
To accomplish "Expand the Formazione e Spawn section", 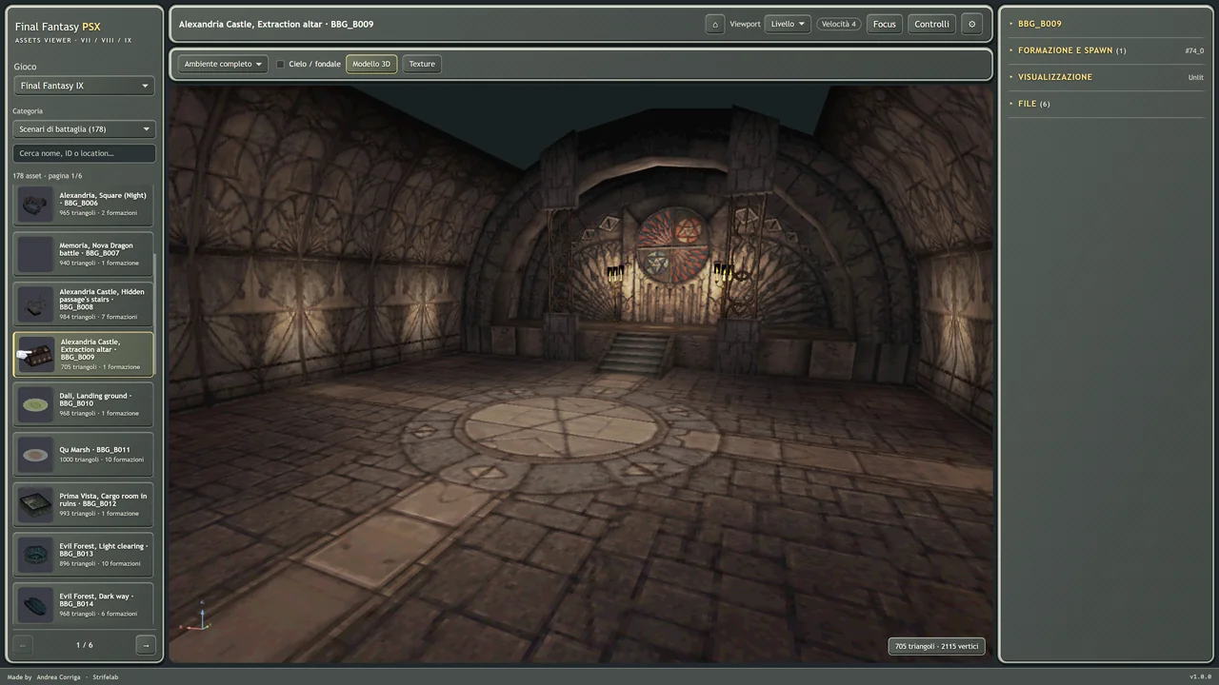I will pyautogui.click(x=1106, y=50).
